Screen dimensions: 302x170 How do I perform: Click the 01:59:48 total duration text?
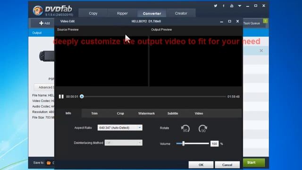(234, 96)
